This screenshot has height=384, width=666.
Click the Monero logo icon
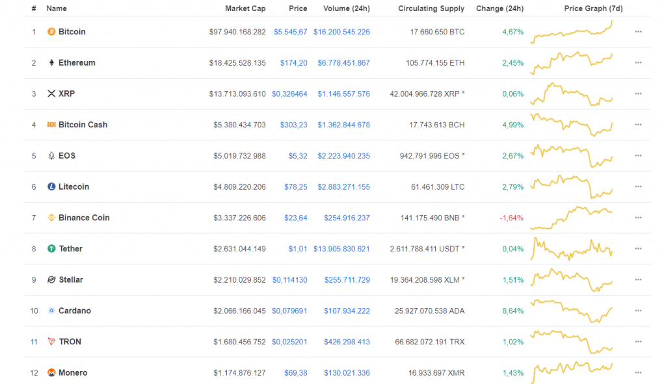click(x=51, y=372)
